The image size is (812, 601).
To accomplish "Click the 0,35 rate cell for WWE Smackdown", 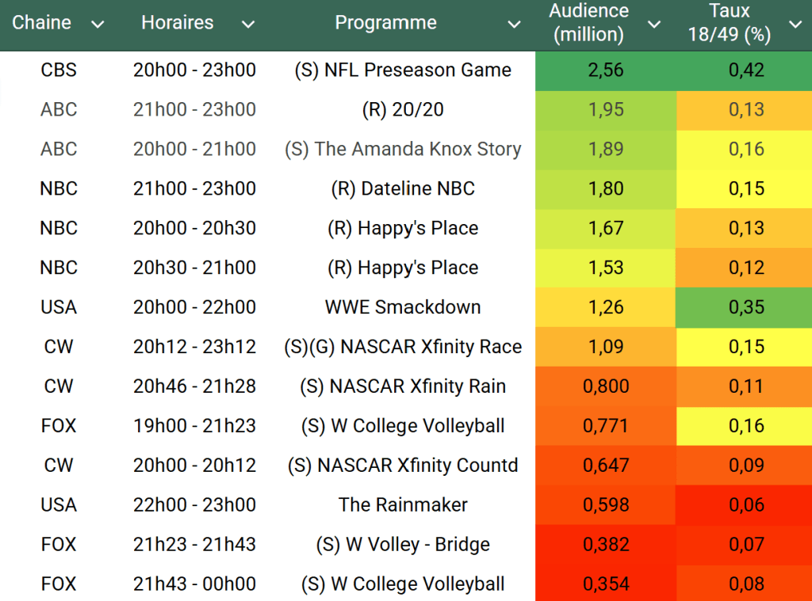I will tap(746, 307).
